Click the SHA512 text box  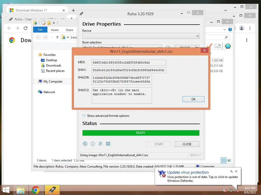coord(122,95)
